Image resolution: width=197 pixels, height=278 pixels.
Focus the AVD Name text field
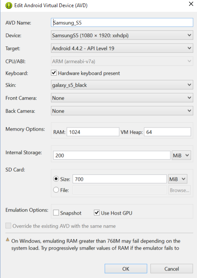(x=122, y=22)
